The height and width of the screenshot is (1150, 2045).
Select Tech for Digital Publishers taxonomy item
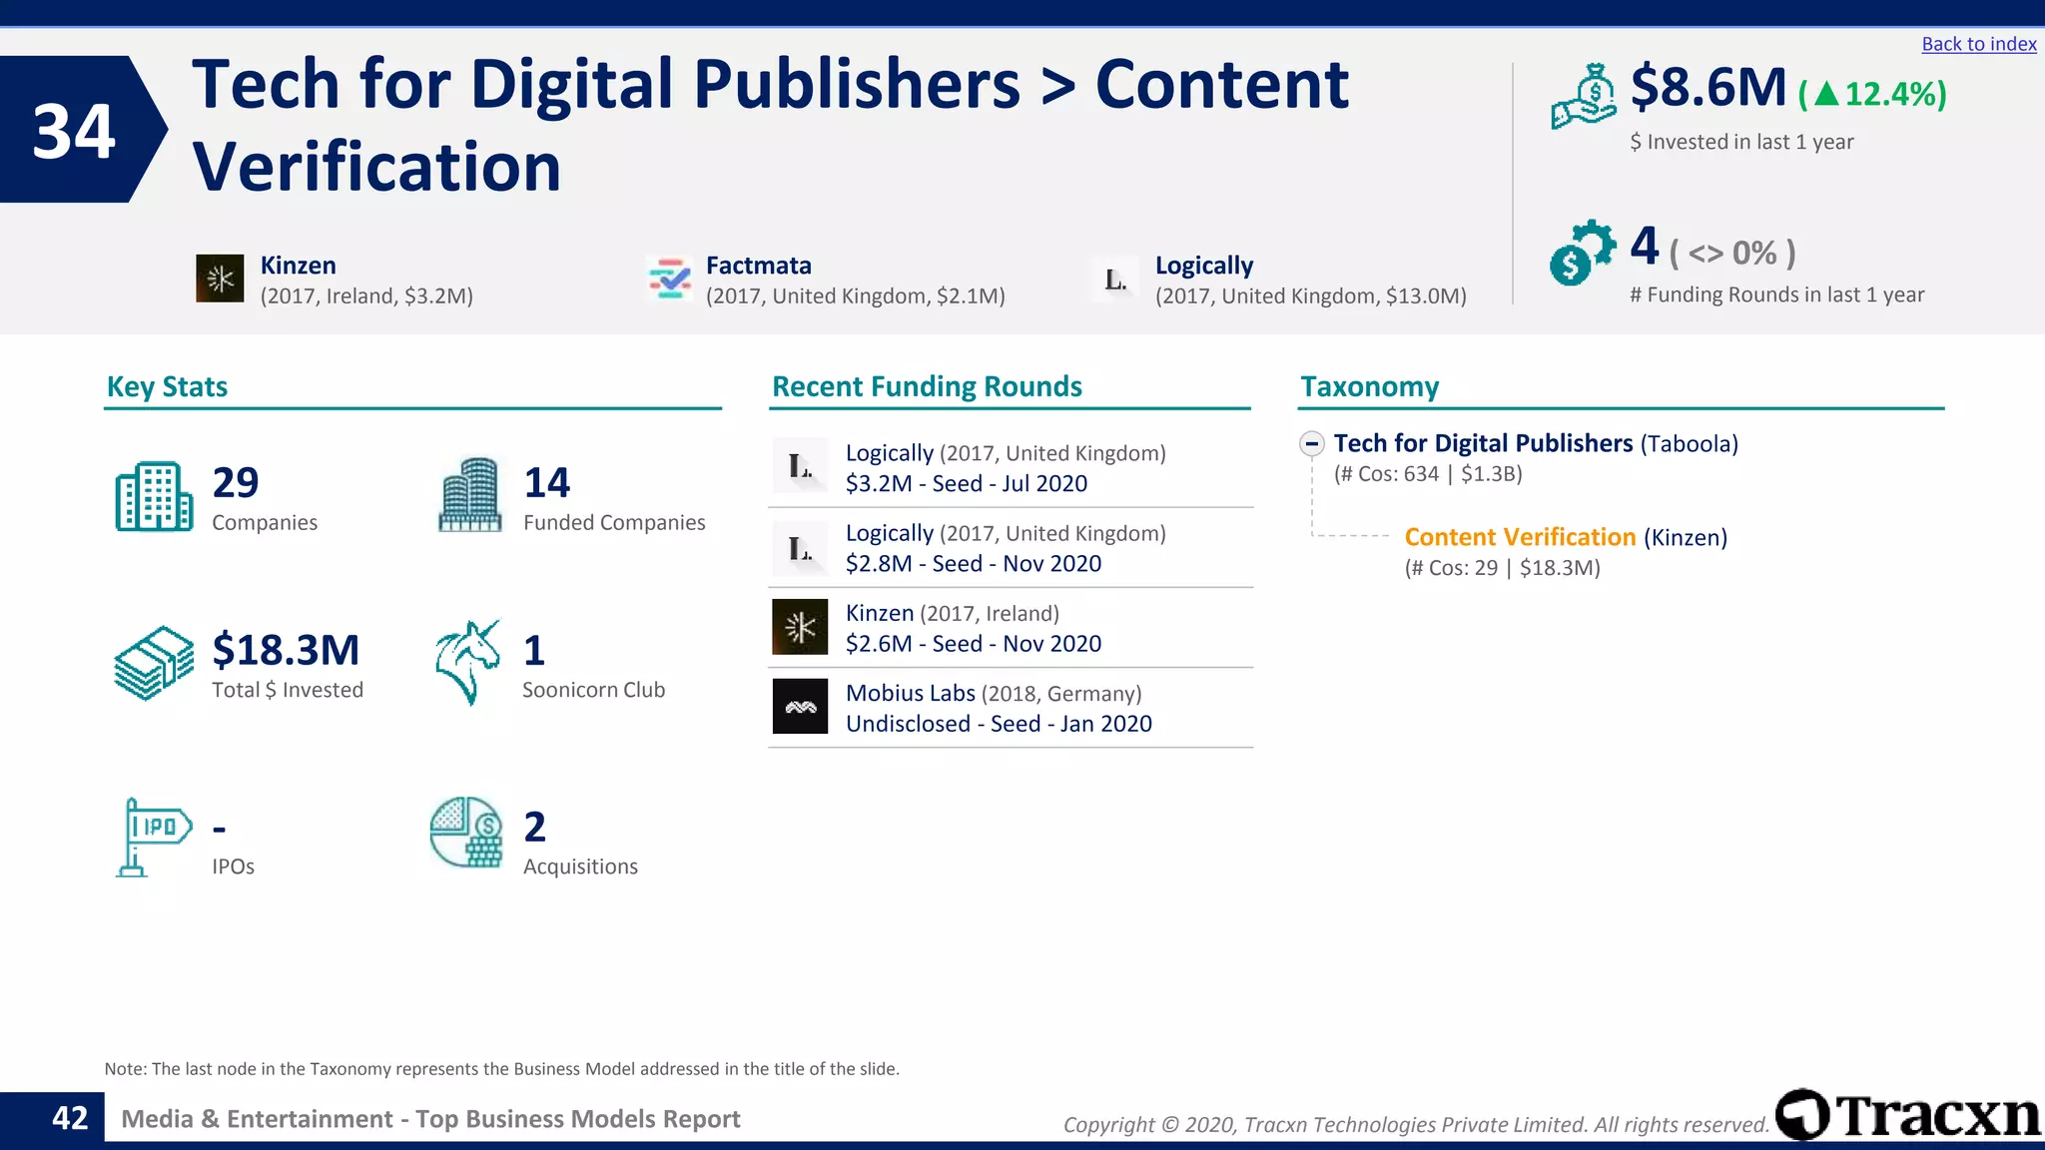click(1536, 443)
